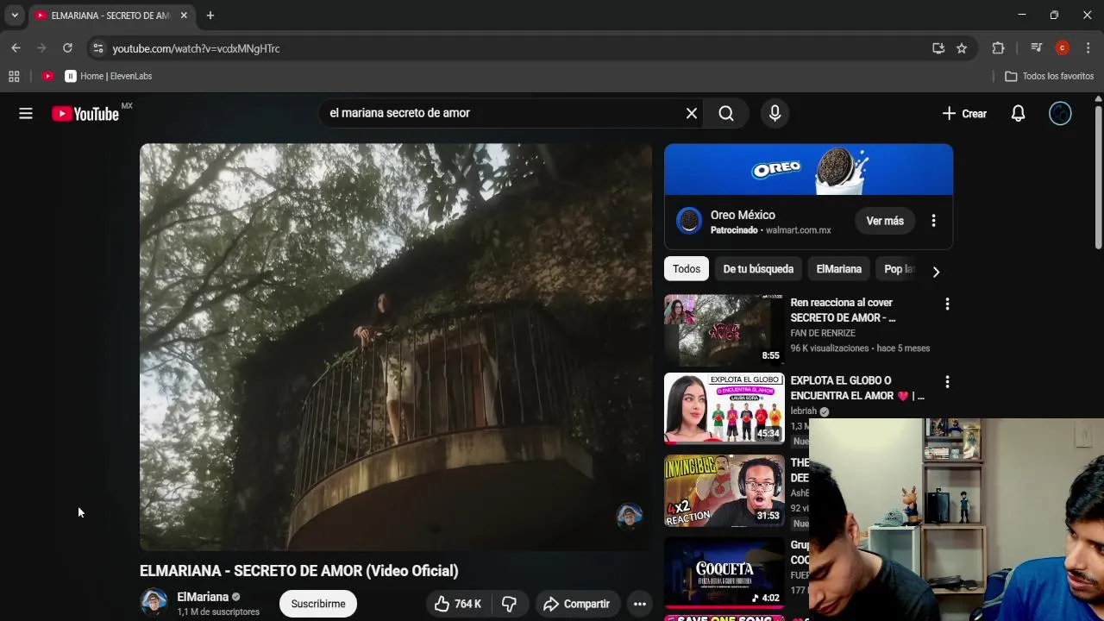Screen dimensions: 1104x621
Task: Open COQUETA video thumbnail
Action: [724, 574]
